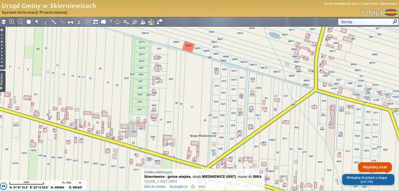Click parcel label 689/4 on map
399x191 pixels.
point(306,81)
